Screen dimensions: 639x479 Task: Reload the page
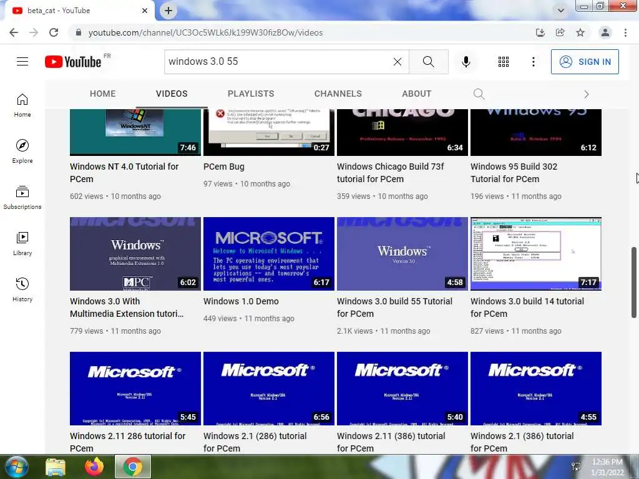pos(54,32)
